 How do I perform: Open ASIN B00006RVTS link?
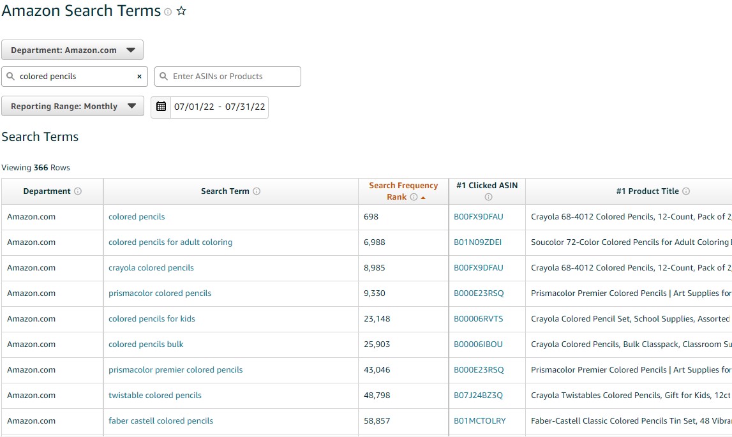point(479,319)
